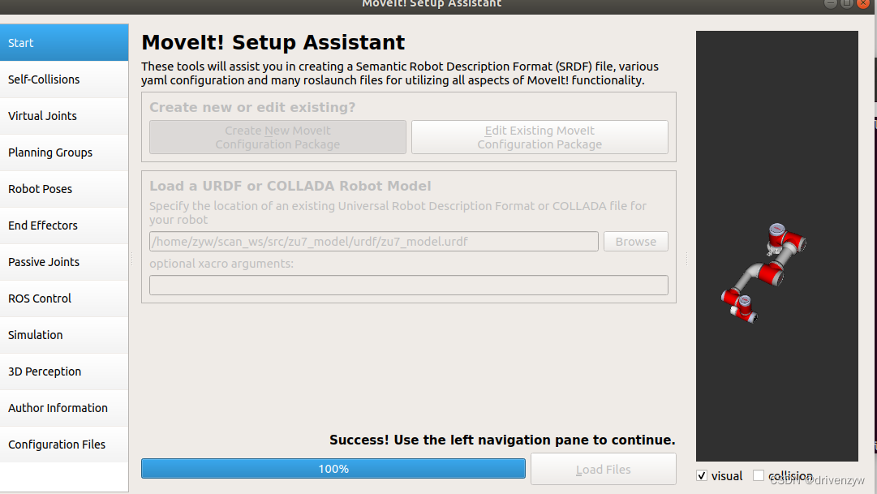The width and height of the screenshot is (877, 494).
Task: Click the 'Success! Use the left navigation pane' message
Action: click(x=502, y=440)
